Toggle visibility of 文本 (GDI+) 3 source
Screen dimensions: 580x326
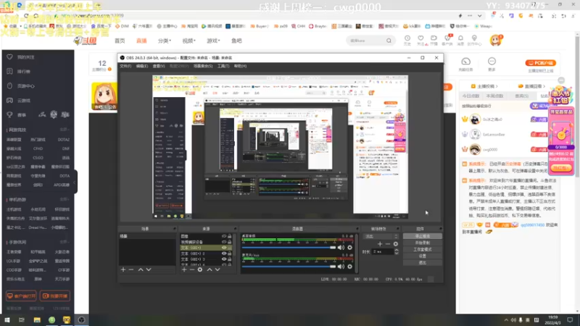224,259
